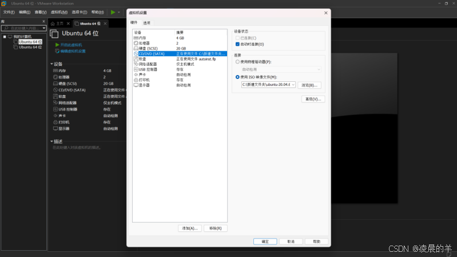
Task: Click the 移除(R) remove button
Action: pyautogui.click(x=216, y=228)
